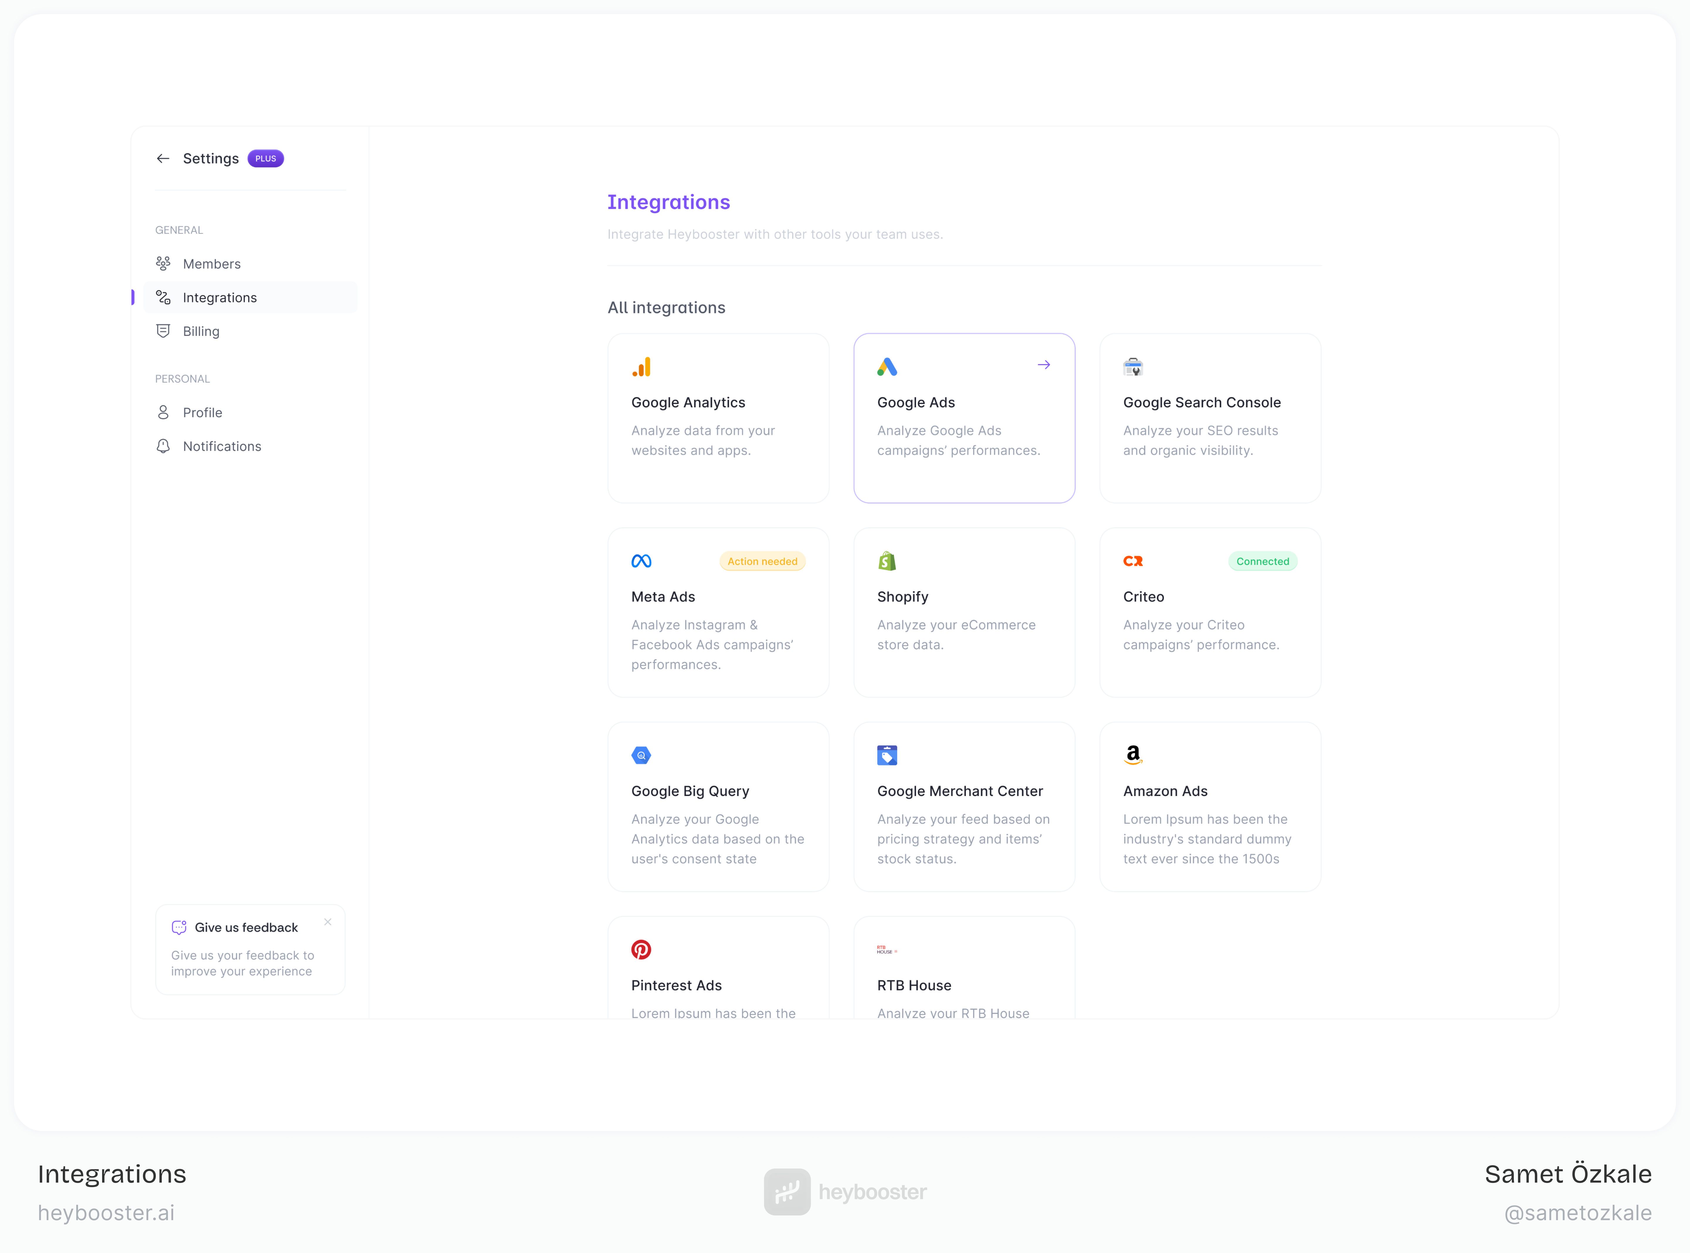1690x1253 pixels.
Task: Dismiss the feedback card with the X
Action: pyautogui.click(x=328, y=922)
